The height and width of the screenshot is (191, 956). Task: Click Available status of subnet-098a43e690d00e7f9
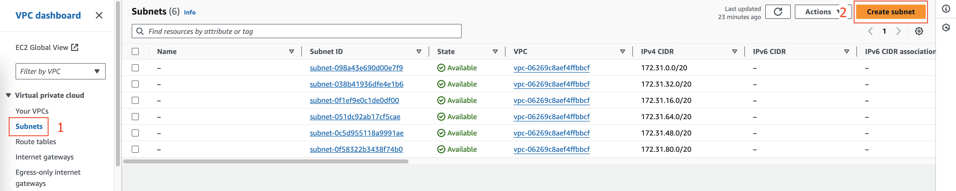(x=457, y=68)
